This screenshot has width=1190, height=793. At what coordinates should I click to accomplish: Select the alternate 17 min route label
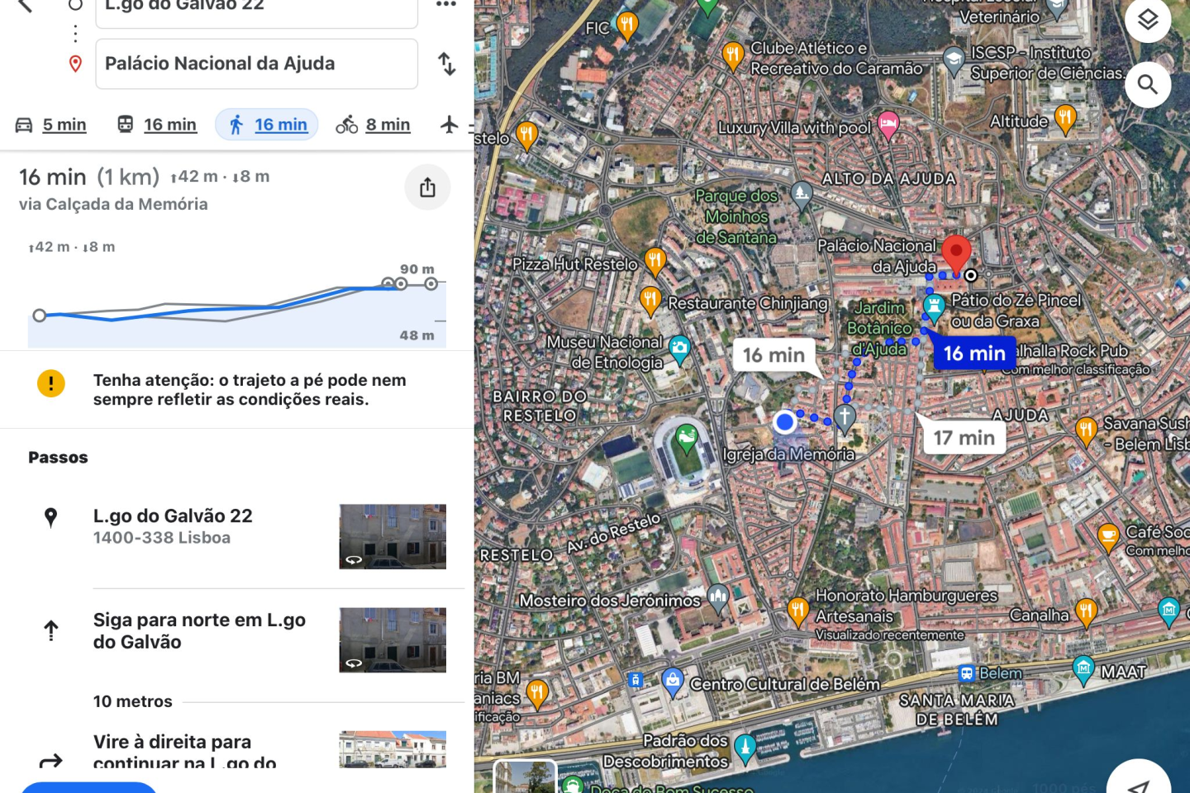pyautogui.click(x=964, y=438)
